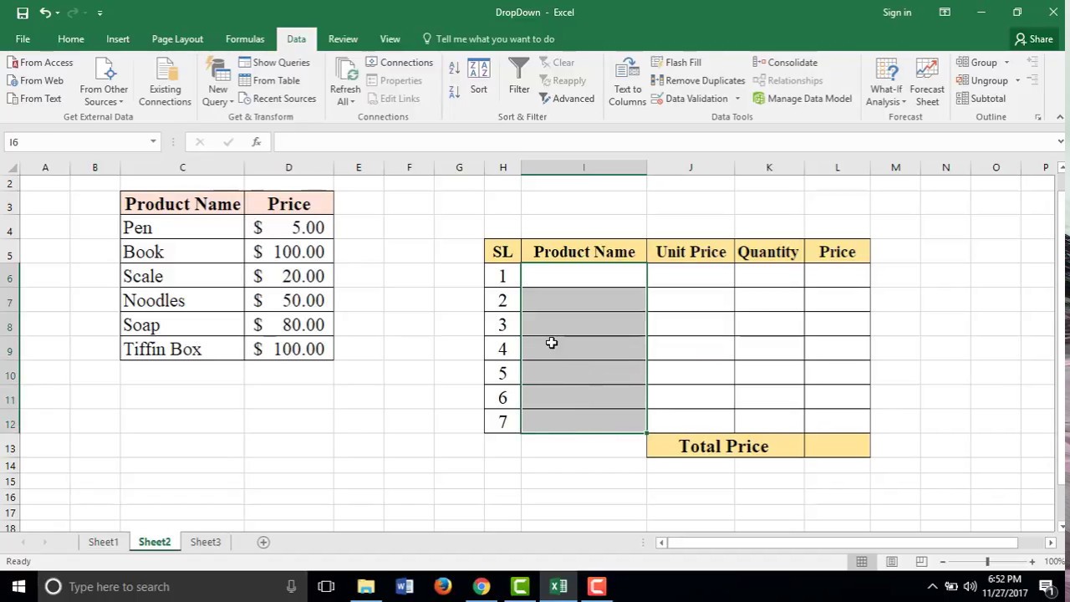Image resolution: width=1070 pixels, height=602 pixels.
Task: Sort ascending with the A to Z icon
Action: [454, 69]
